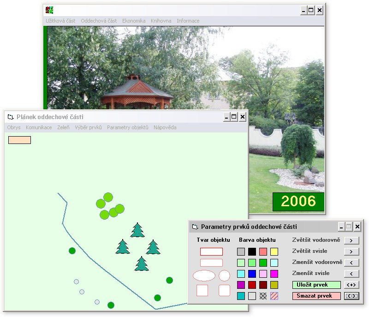The image size is (369, 317).
Task: Pick the salmon pink color swatch
Action: 263,251
